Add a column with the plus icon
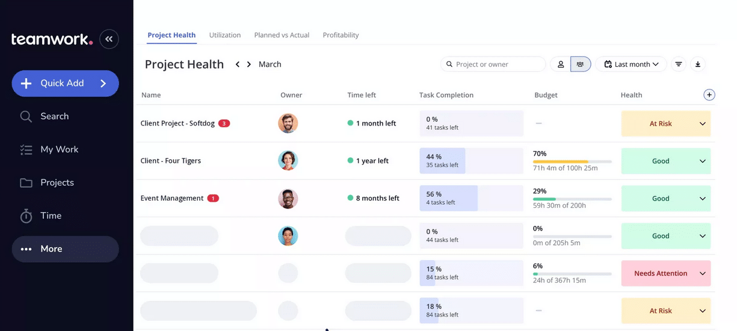737x331 pixels. click(709, 95)
